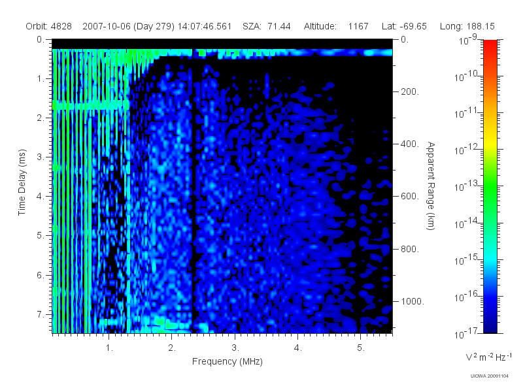Click the 'SZA: 71.44' value
523x392 pixels.
[267, 26]
